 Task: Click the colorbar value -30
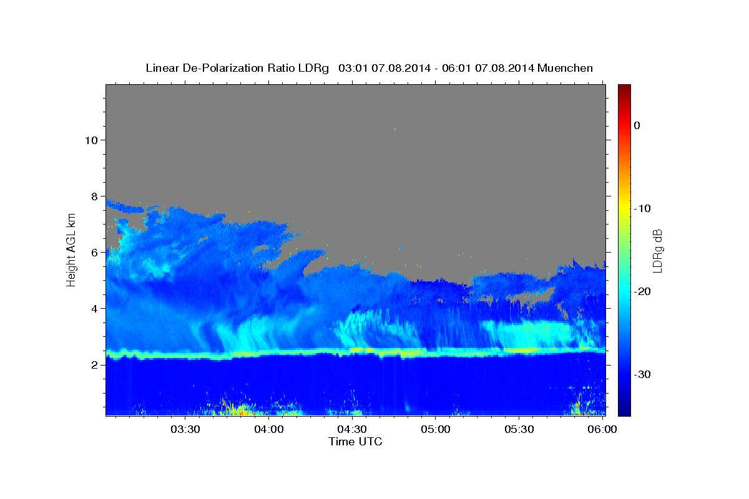click(x=643, y=374)
